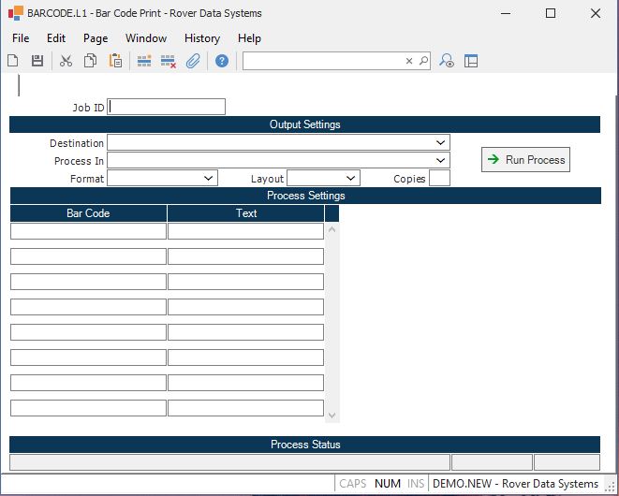619x496 pixels.
Task: Click the Paste clipboard icon
Action: 115,61
